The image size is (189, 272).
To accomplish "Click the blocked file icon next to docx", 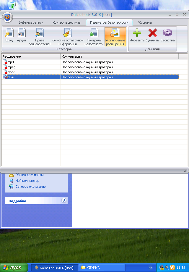I will tap(5, 72).
